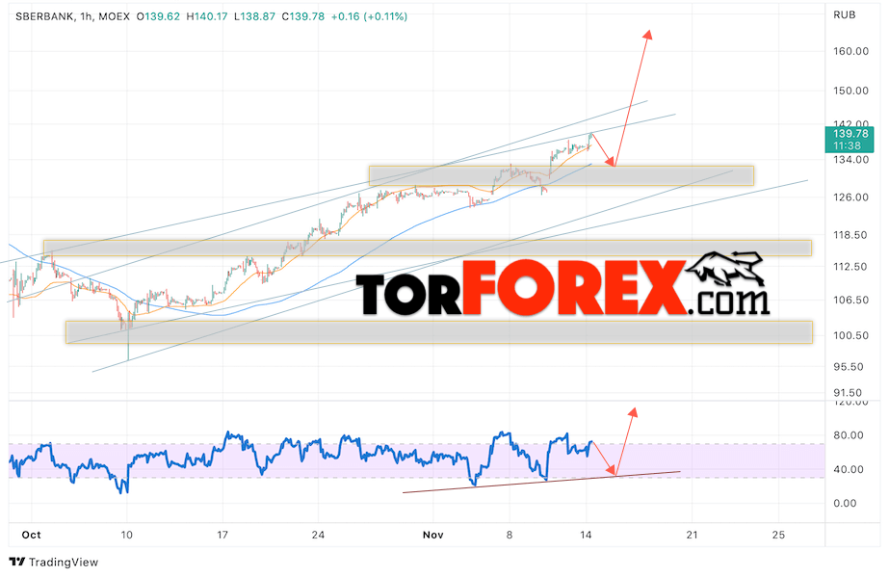Click the 106.50 price axis label
Screen dimensions: 889x577
[x=850, y=300]
